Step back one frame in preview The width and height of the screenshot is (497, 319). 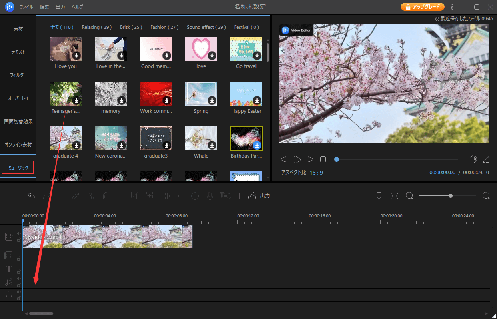tap(284, 159)
